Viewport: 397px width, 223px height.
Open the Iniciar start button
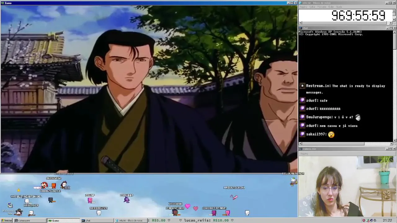(6, 221)
